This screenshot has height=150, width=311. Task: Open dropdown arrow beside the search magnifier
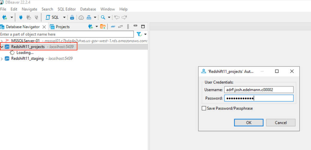pyautogui.click(x=109, y=18)
